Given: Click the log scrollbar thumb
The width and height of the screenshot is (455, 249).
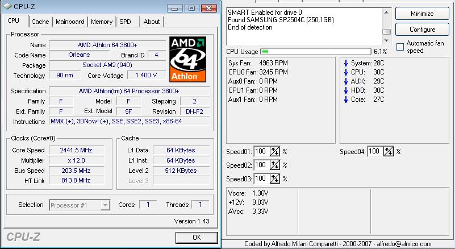Looking at the screenshot, I should tap(386, 31).
